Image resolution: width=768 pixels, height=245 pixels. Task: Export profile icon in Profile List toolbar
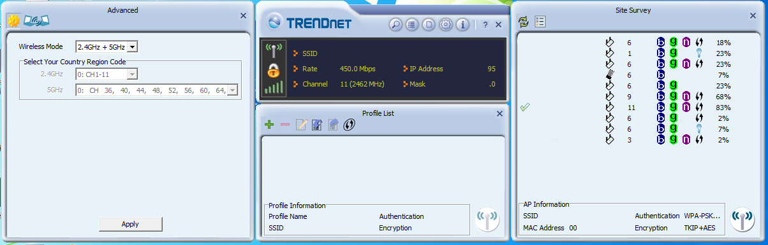point(333,125)
